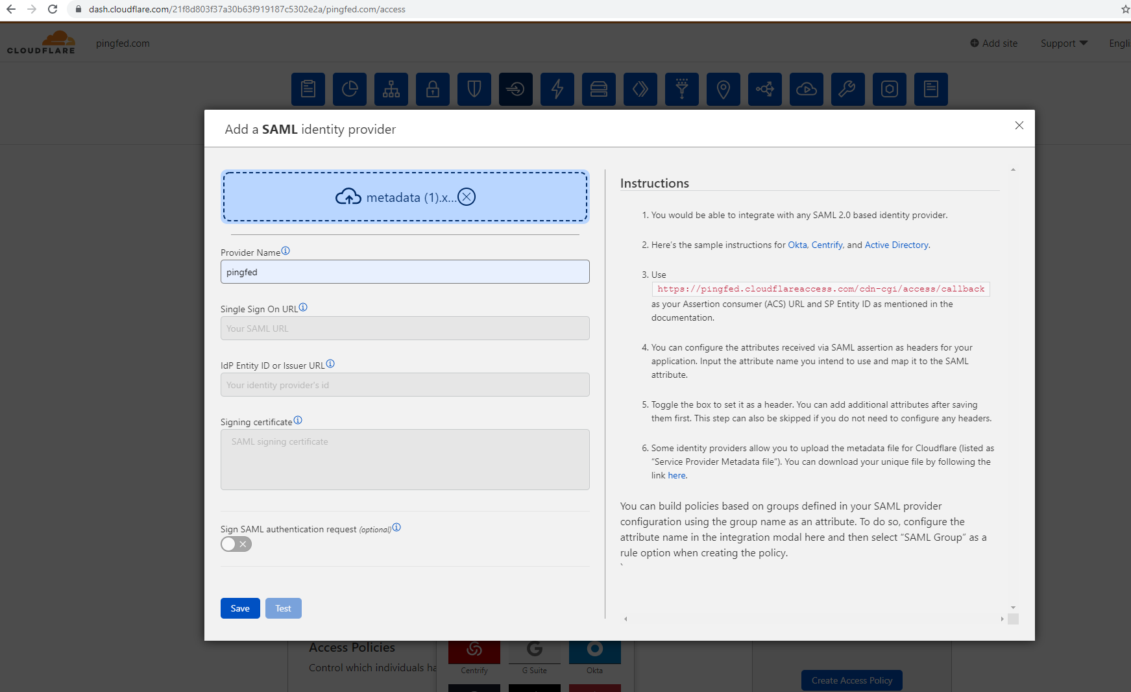Click the cloud upload icon in dropzone
Viewport: 1131px width, 692px height.
click(348, 197)
